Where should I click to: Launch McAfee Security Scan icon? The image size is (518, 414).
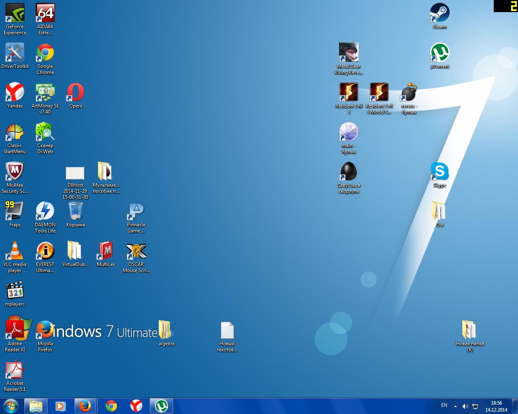pyautogui.click(x=15, y=177)
